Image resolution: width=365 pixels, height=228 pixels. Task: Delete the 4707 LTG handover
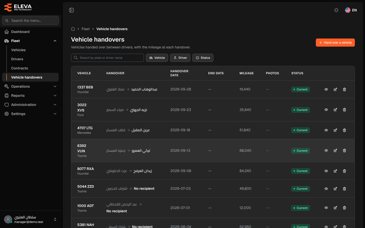344,130
